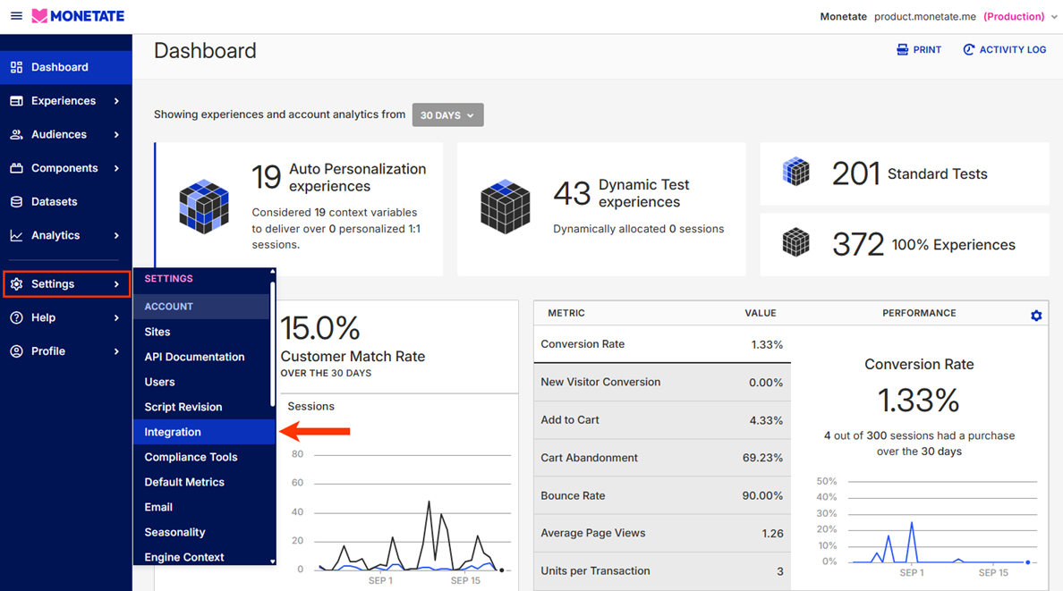This screenshot has height=591, width=1063.
Task: Click the PERFORMANCE column header
Action: [x=919, y=313]
